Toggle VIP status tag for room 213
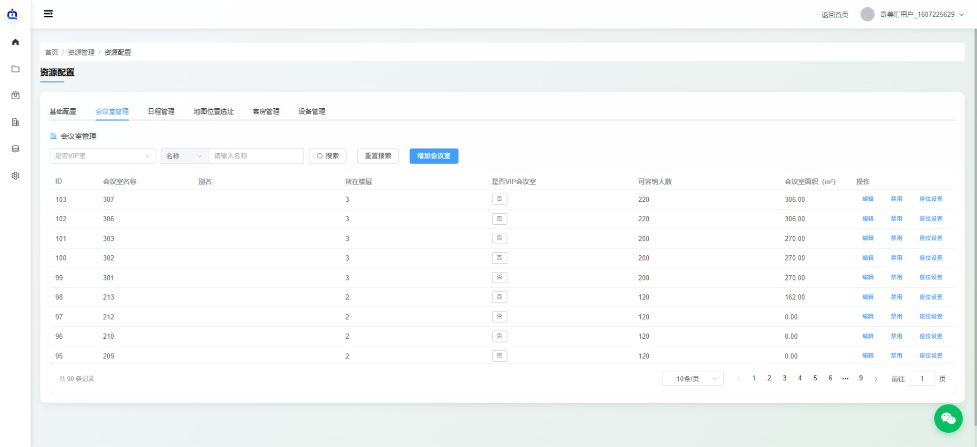 pyautogui.click(x=499, y=297)
